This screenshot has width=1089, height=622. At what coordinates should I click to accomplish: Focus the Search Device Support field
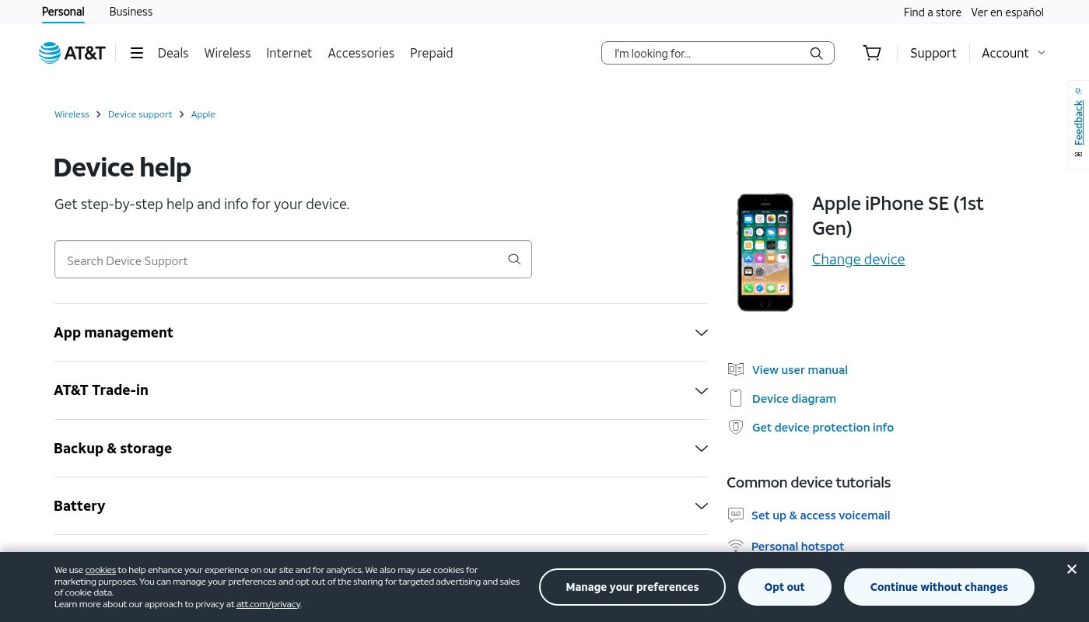pyautogui.click(x=280, y=260)
